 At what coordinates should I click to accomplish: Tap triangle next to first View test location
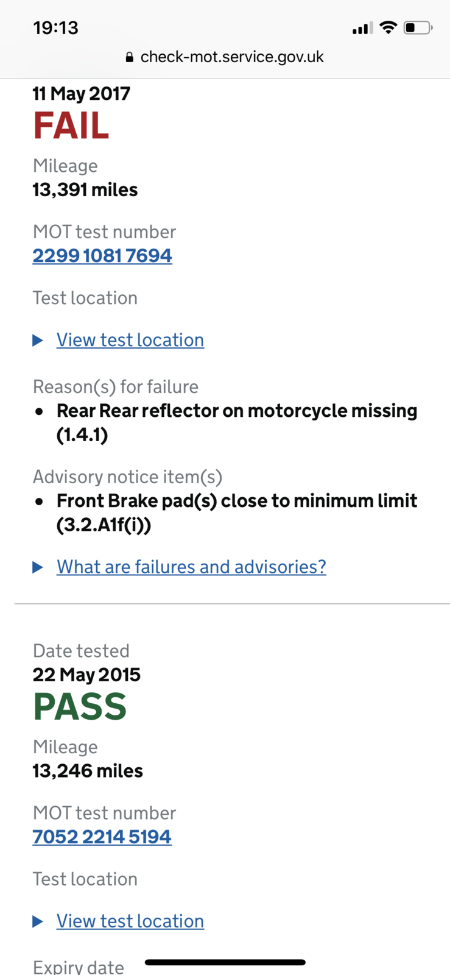tap(38, 340)
